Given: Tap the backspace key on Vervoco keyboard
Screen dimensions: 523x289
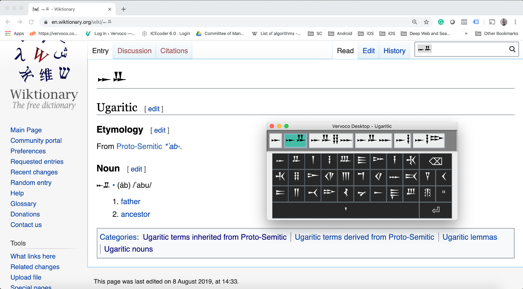Looking at the screenshot, I should pos(435,161).
